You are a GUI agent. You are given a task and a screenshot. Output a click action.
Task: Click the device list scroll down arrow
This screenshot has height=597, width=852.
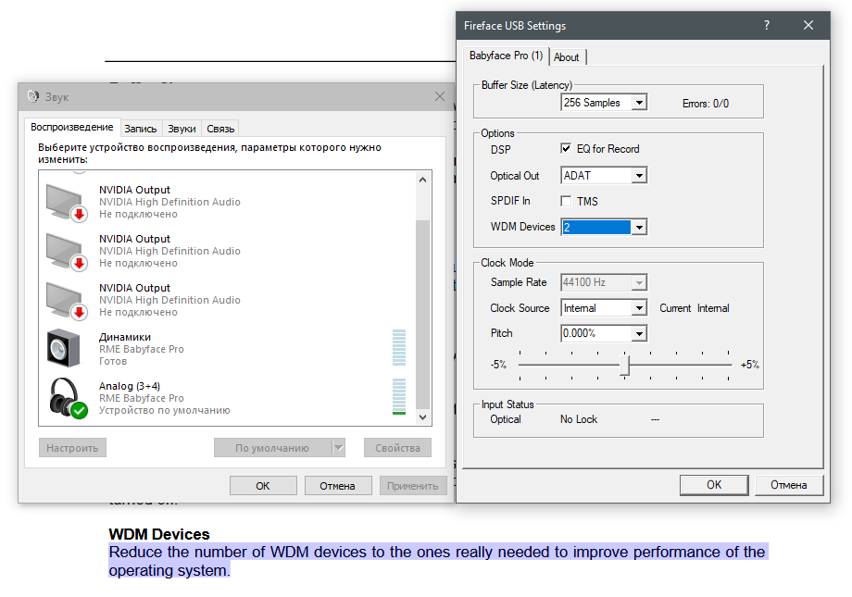pyautogui.click(x=422, y=417)
